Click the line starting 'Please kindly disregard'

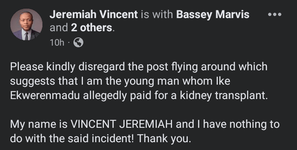(x=139, y=67)
